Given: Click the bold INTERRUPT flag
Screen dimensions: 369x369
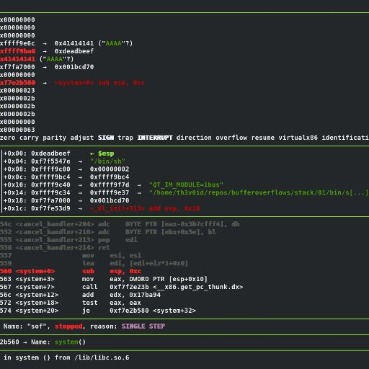Looking at the screenshot, I should 155,138.
